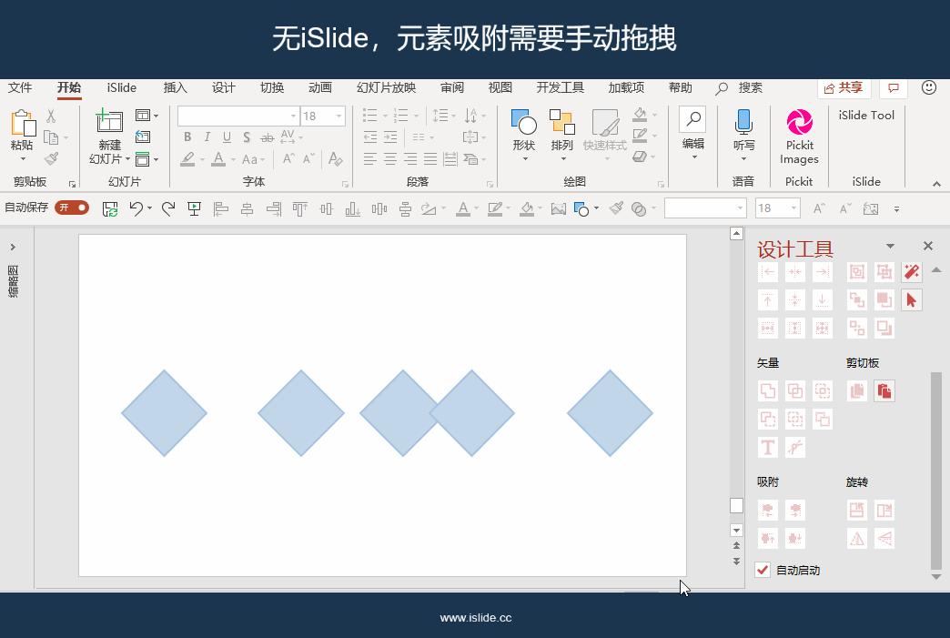
Task: Select the leftmost diamond shape
Action: click(164, 412)
